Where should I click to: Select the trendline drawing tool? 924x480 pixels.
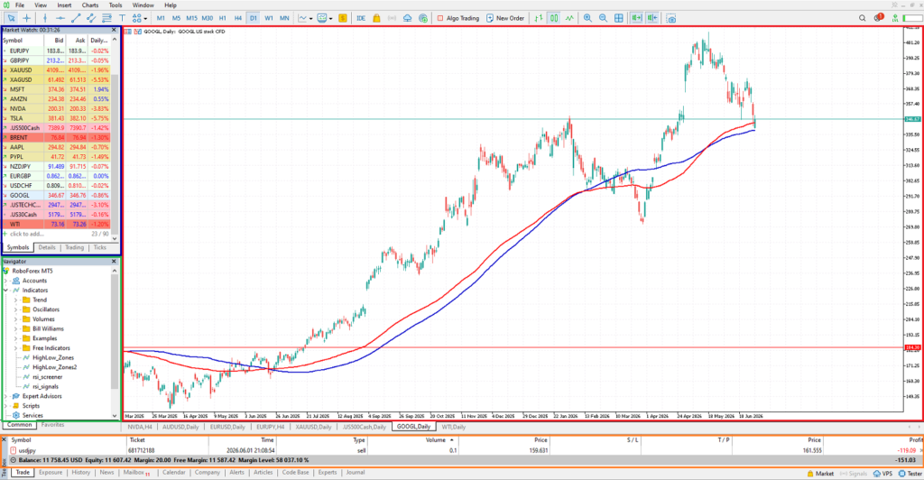76,18
